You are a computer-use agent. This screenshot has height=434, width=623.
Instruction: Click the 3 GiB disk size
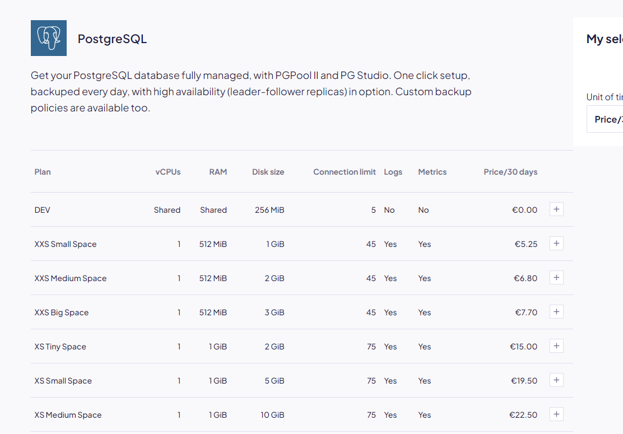tap(275, 312)
